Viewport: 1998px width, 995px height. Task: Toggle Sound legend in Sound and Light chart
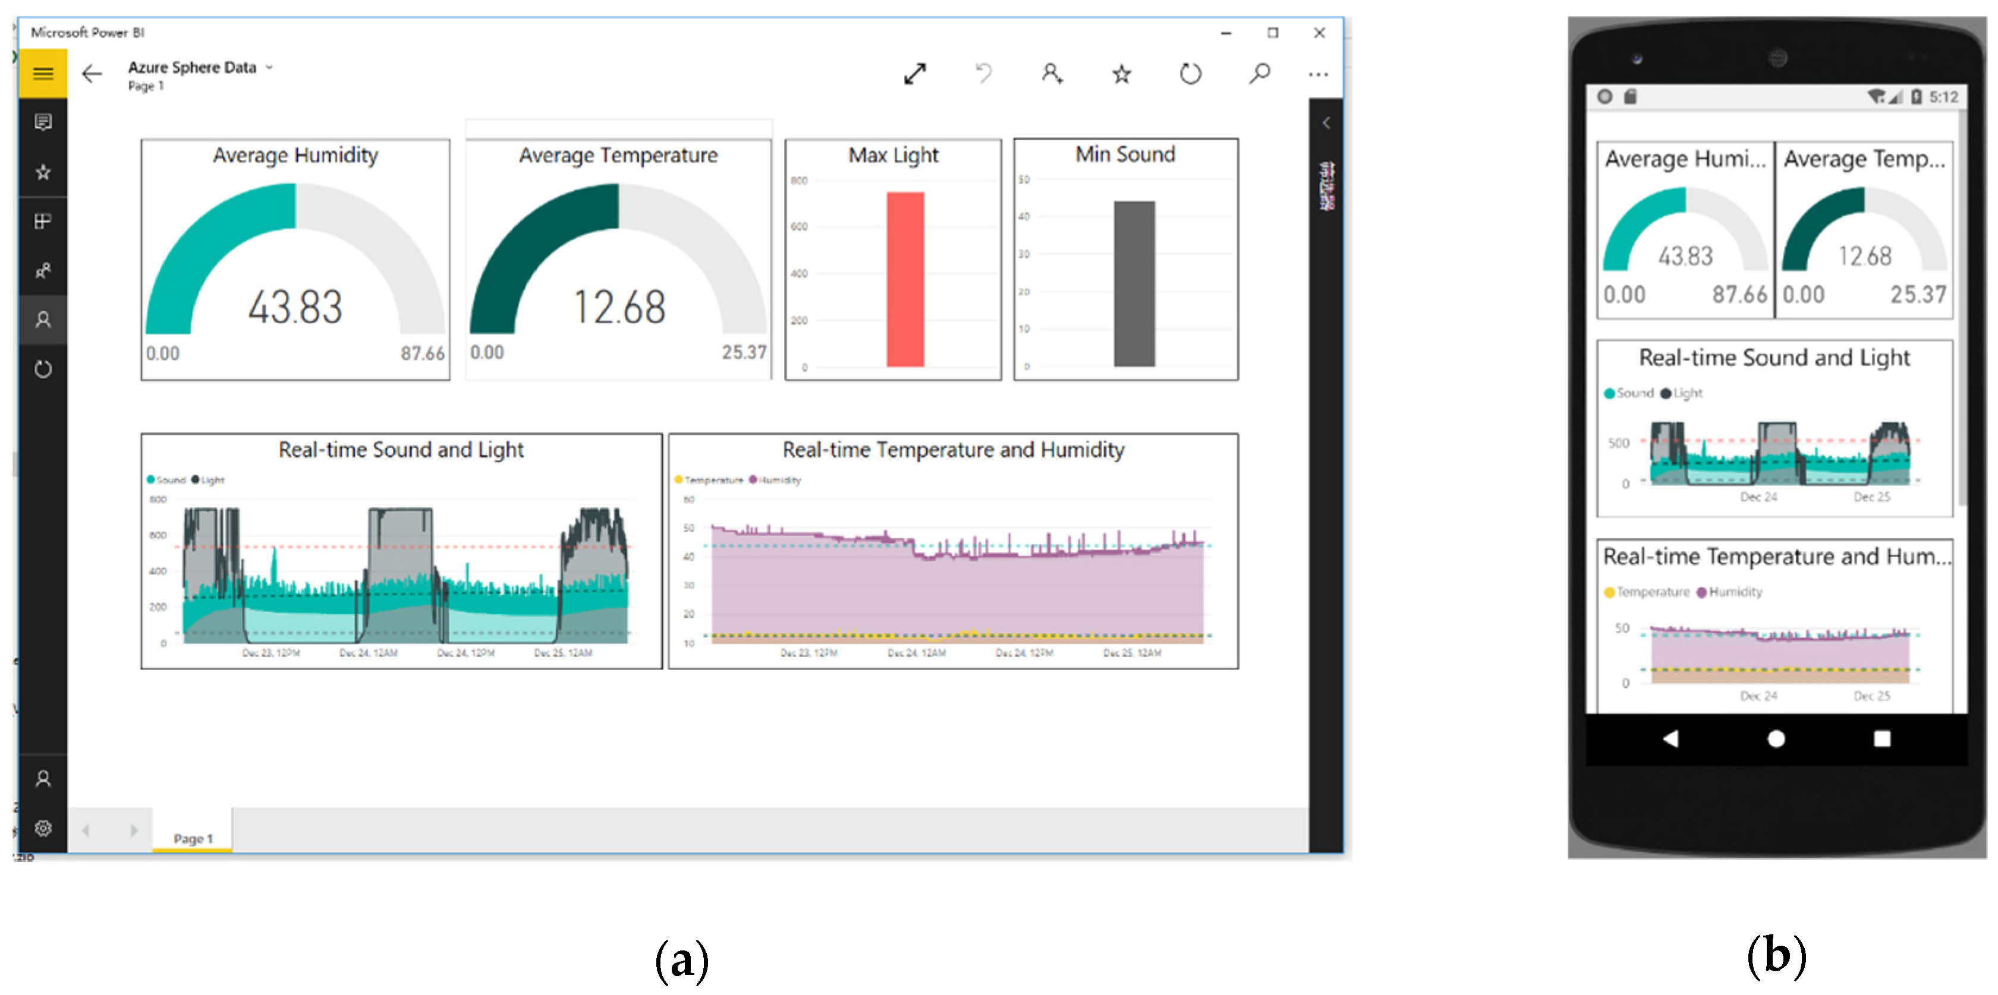pyautogui.click(x=166, y=479)
